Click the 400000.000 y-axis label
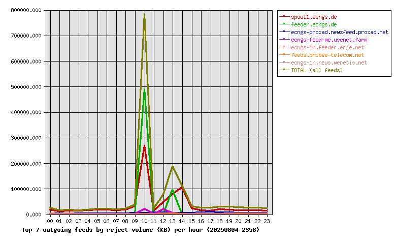This screenshot has width=396, height=244. [x=26, y=112]
